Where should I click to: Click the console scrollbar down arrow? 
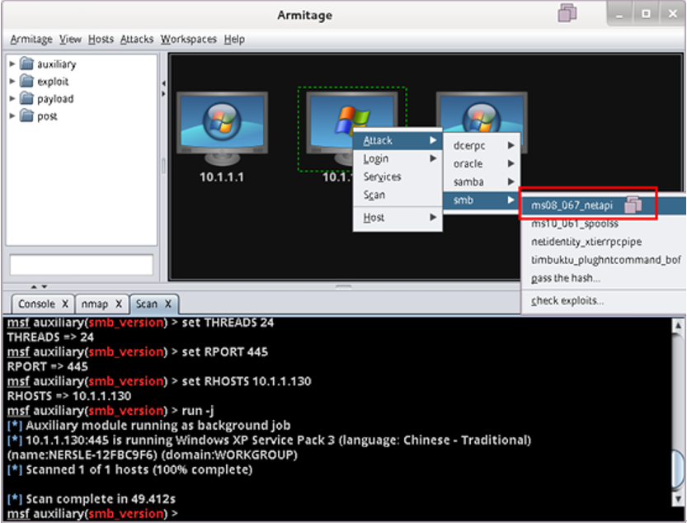pyautogui.click(x=678, y=499)
